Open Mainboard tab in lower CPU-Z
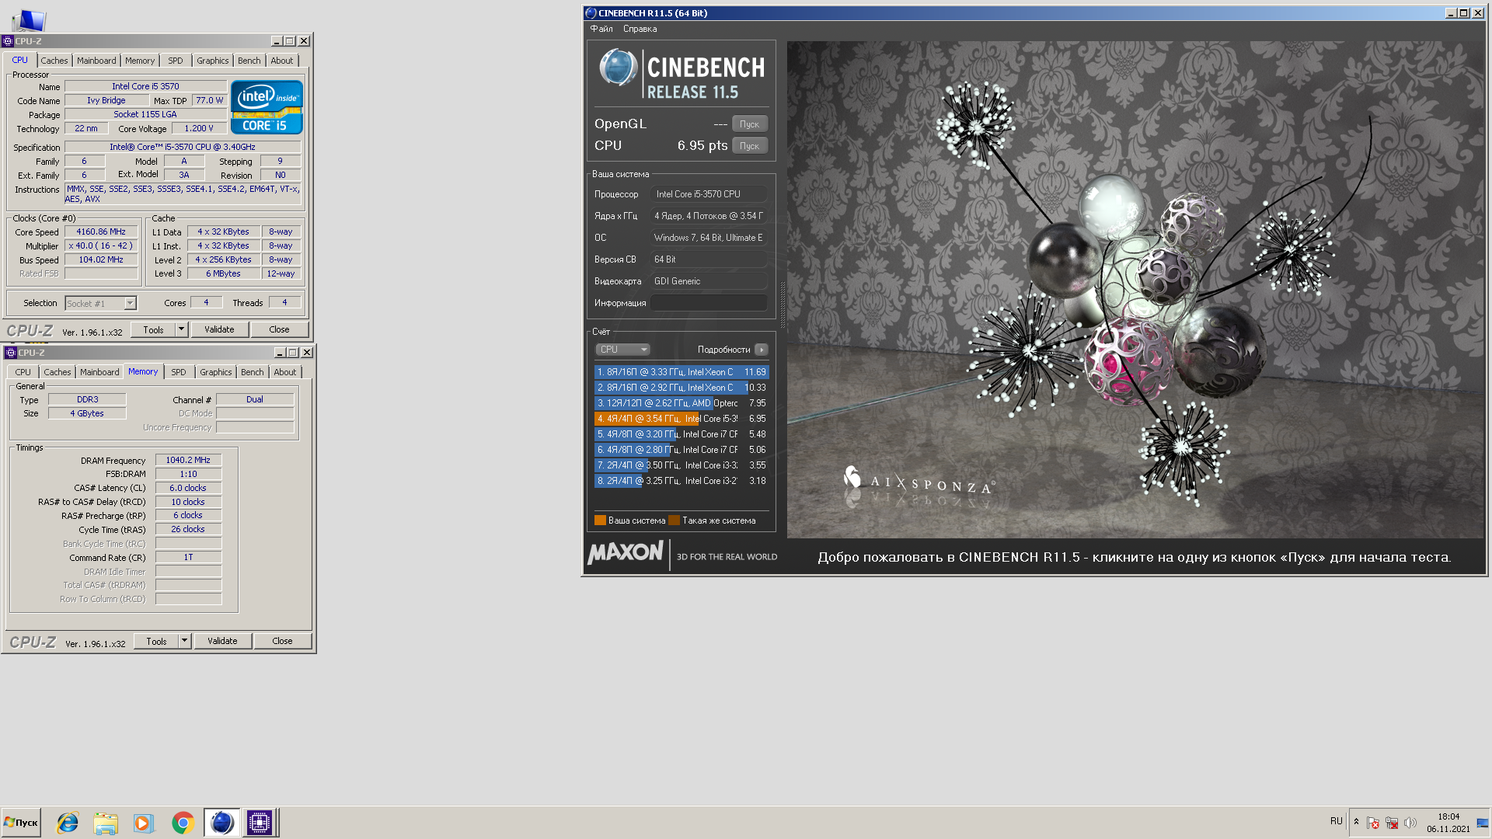 point(99,372)
